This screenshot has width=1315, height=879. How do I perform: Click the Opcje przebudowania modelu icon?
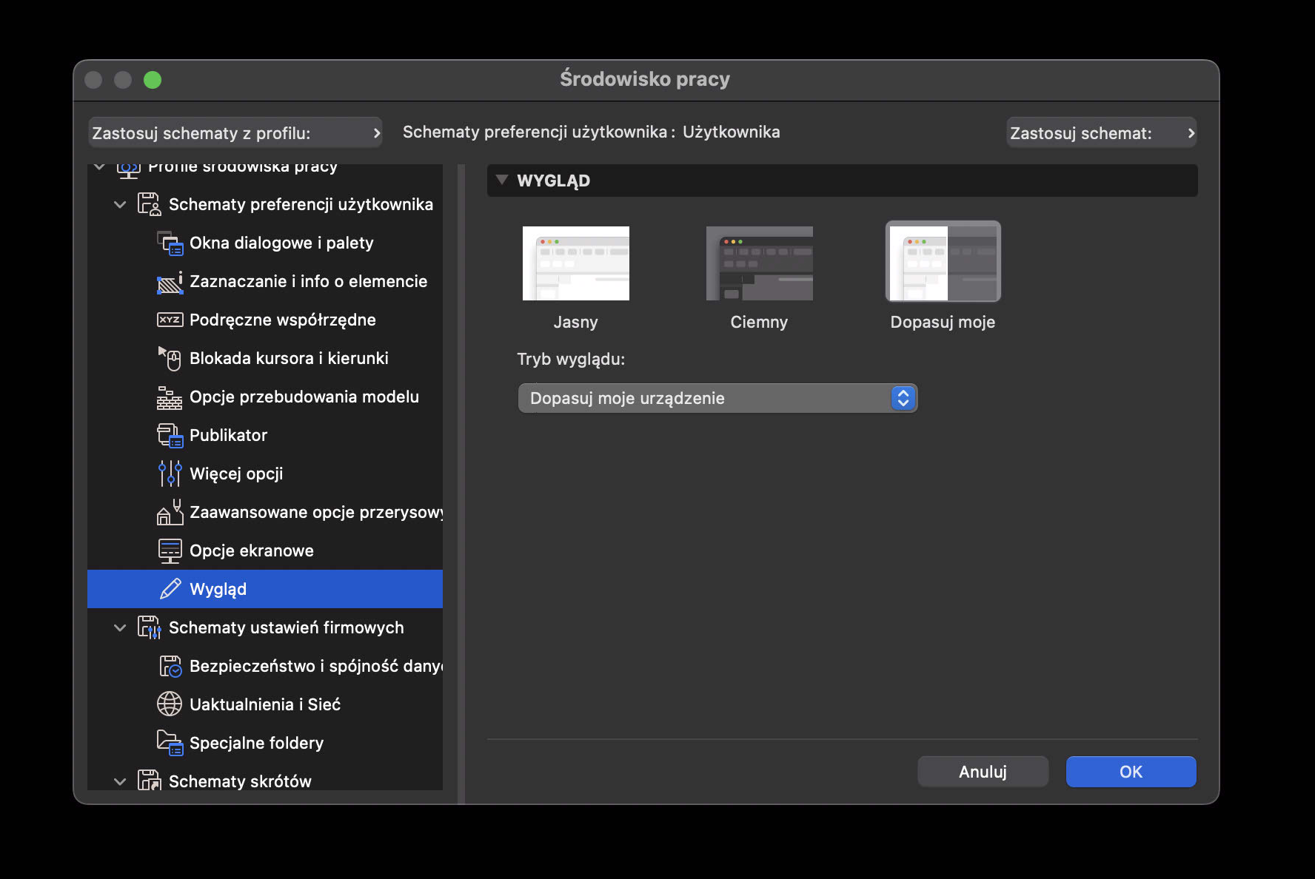click(x=170, y=397)
